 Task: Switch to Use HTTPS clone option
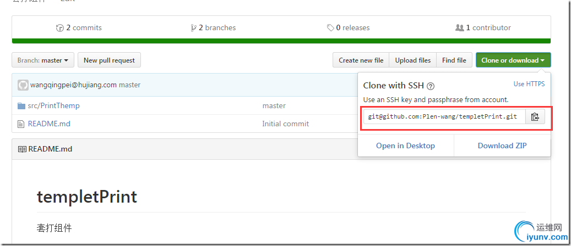529,84
